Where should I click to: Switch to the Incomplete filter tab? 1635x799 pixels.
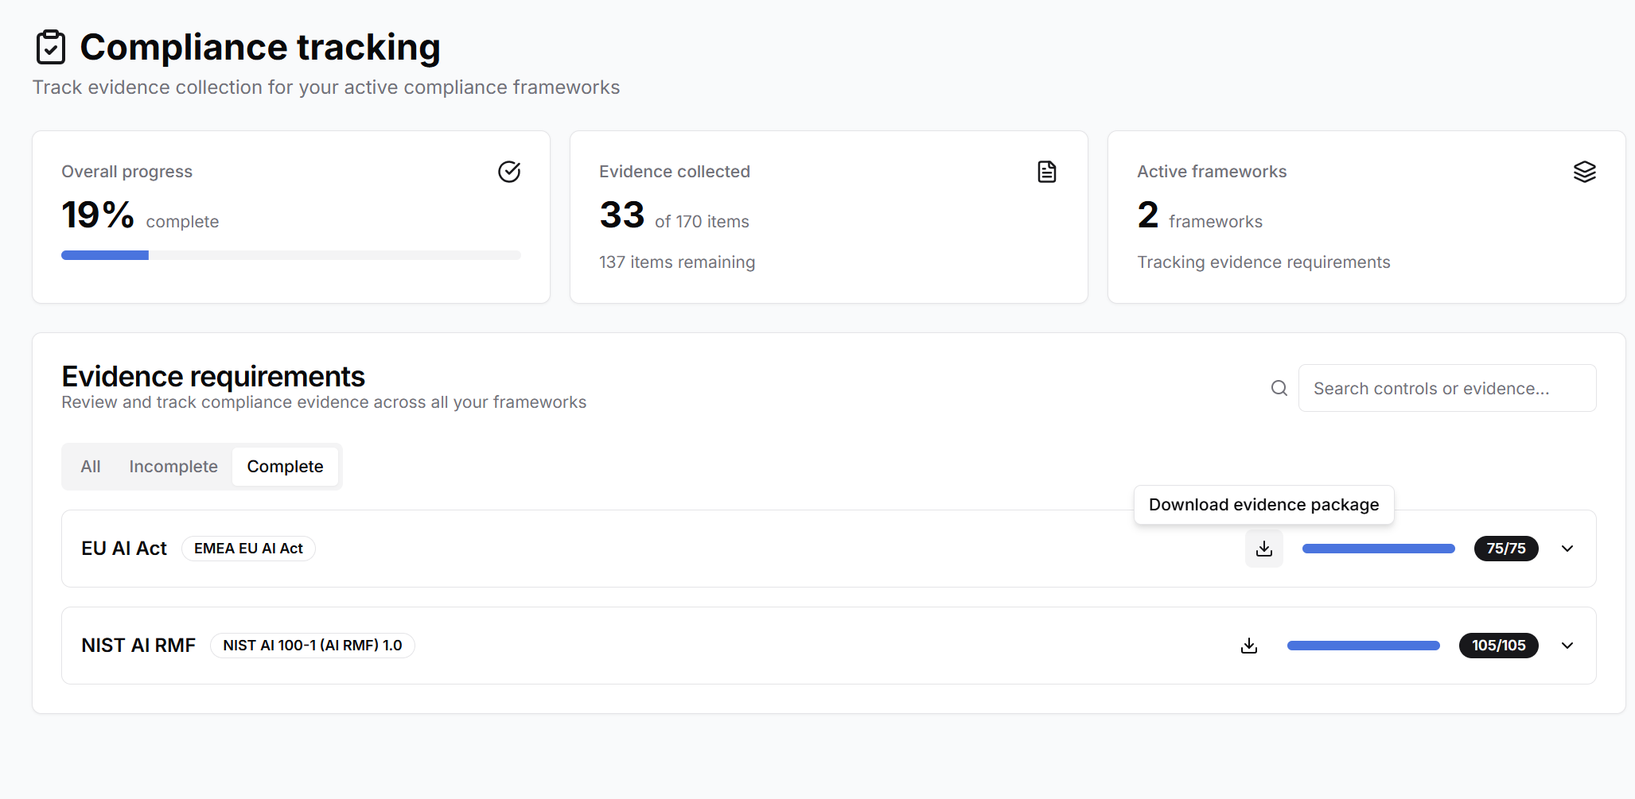click(x=173, y=467)
